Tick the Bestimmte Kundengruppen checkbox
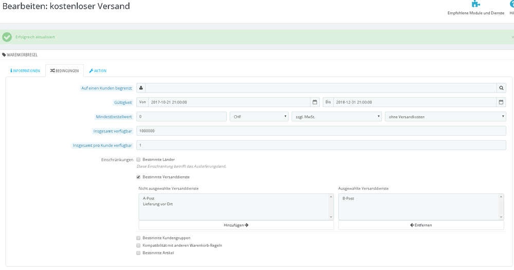Image resolution: width=514 pixels, height=270 pixels. [x=138, y=238]
